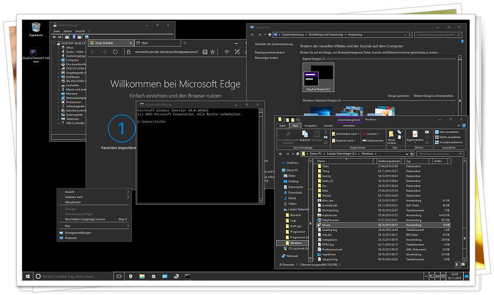Expand Computer node in Geräte-Manager
Image resolution: width=494 pixels, height=295 pixels.
[x=59, y=60]
